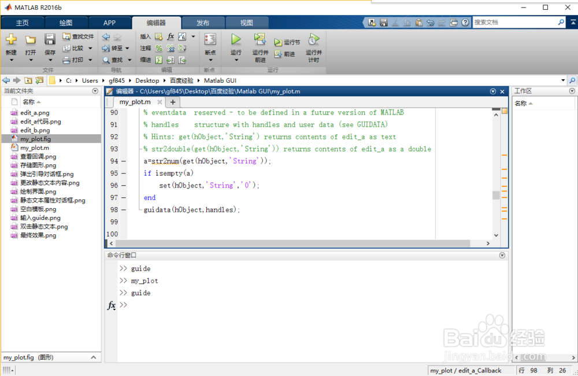Select the 编辑器 (Editor) tab
The width and height of the screenshot is (578, 376).
tap(156, 23)
